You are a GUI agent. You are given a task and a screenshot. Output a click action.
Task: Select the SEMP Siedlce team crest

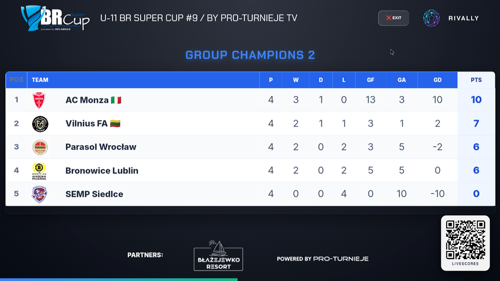coord(39,194)
